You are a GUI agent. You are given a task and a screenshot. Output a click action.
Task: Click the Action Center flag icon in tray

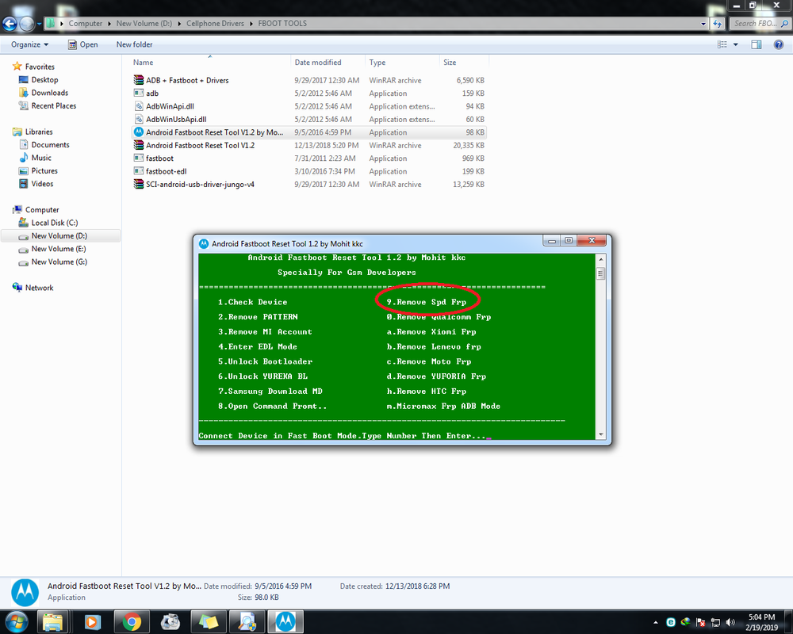coord(700,622)
